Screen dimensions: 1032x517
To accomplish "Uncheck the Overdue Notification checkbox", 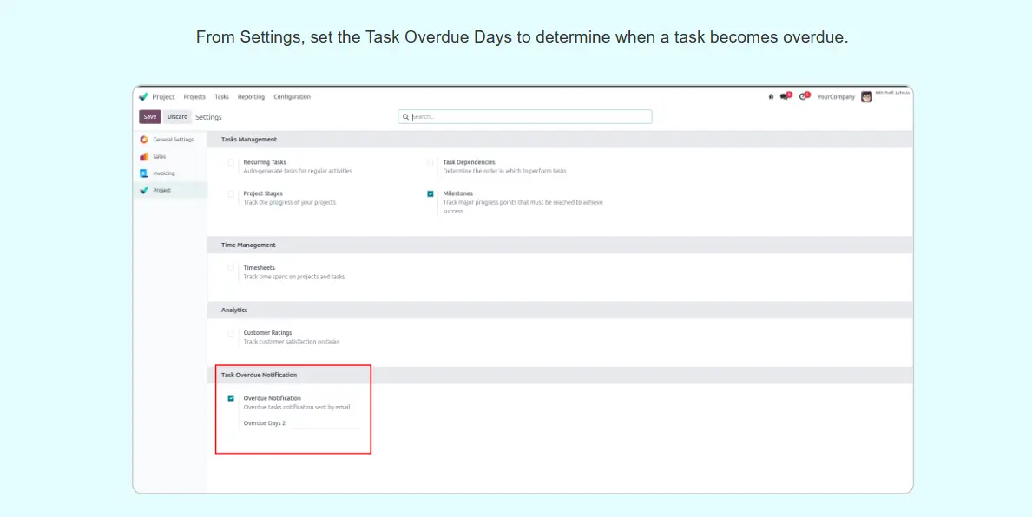I will [231, 398].
